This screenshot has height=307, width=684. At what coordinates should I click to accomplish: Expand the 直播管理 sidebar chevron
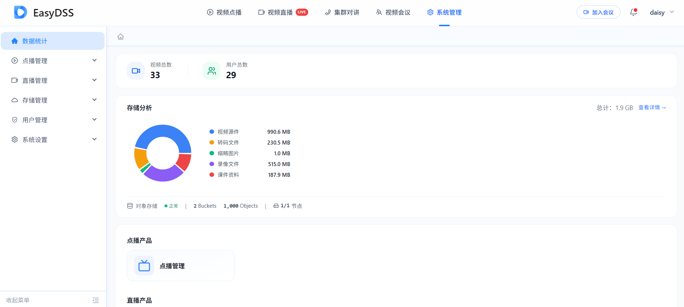(94, 80)
